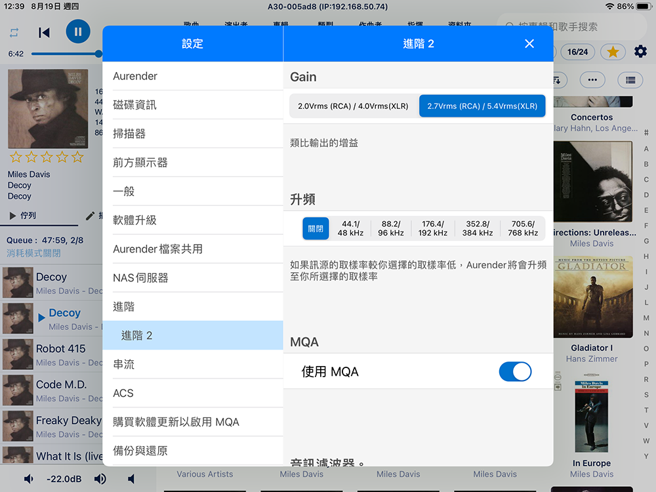This screenshot has width=656, height=492.
Task: Rate the track with the fifth star
Action: click(x=77, y=157)
